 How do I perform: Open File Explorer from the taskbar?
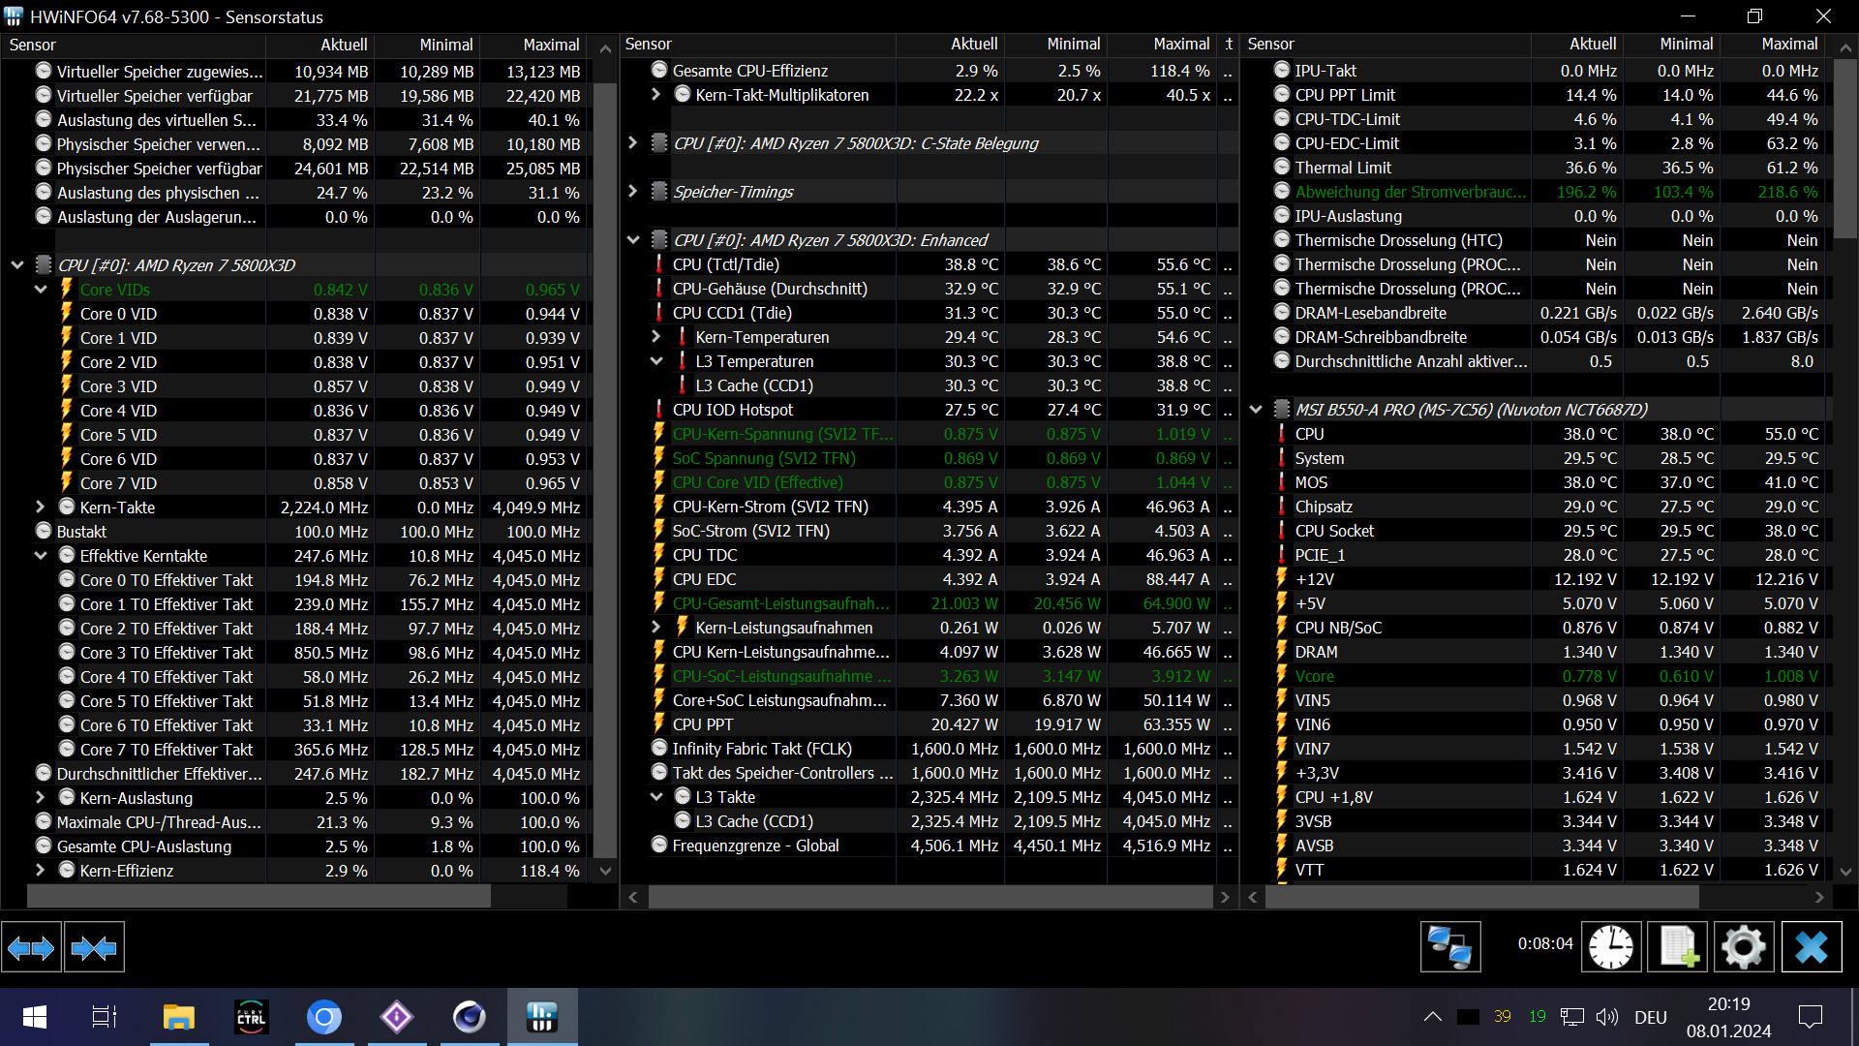(178, 1017)
